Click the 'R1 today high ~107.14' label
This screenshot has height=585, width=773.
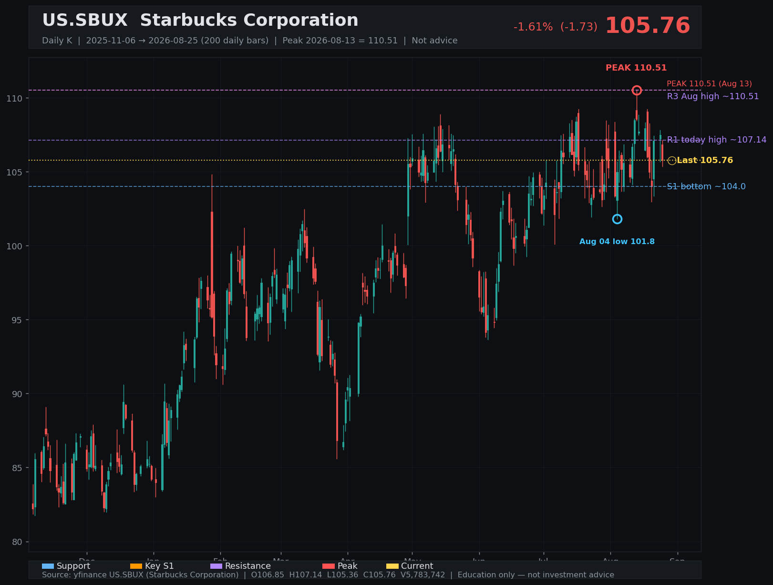[717, 140]
